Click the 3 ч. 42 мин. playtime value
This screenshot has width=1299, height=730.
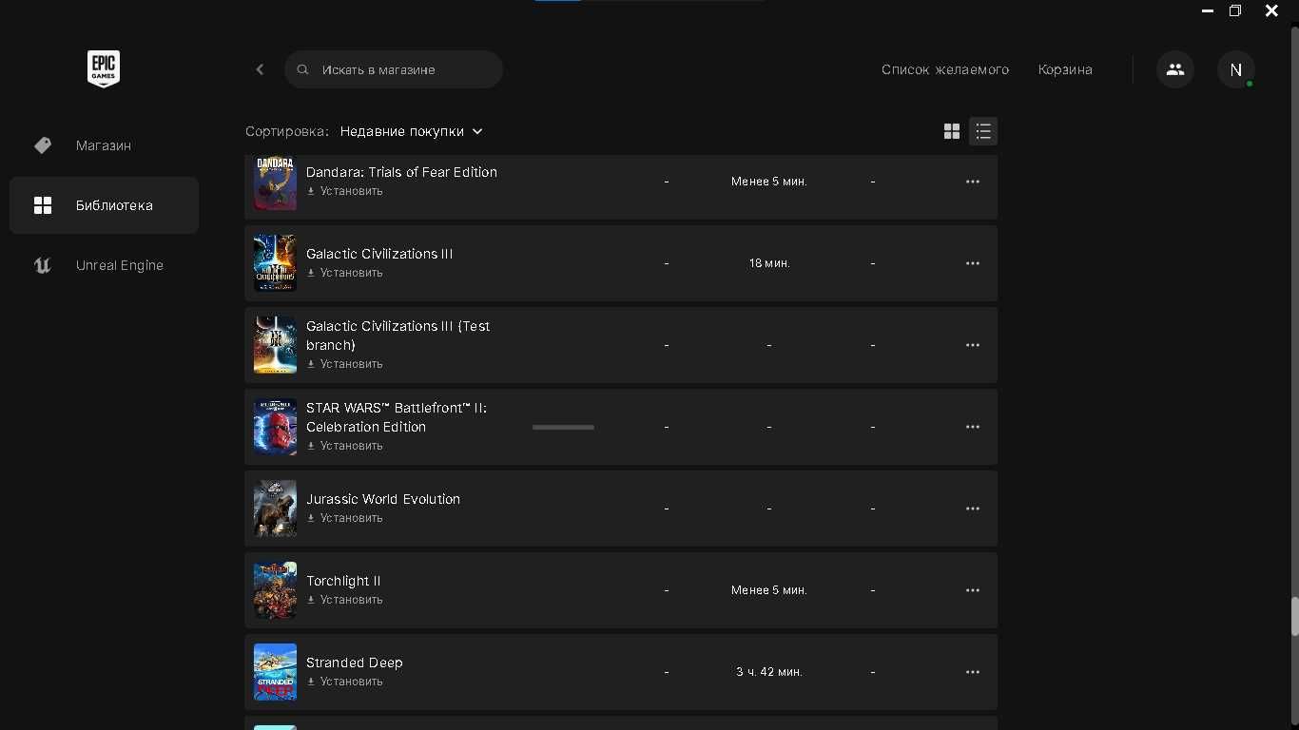pyautogui.click(x=769, y=672)
